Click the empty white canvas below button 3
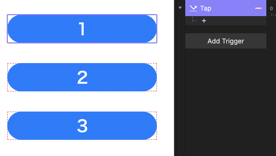Screen dimensions: 276x156 (x=82, y=148)
